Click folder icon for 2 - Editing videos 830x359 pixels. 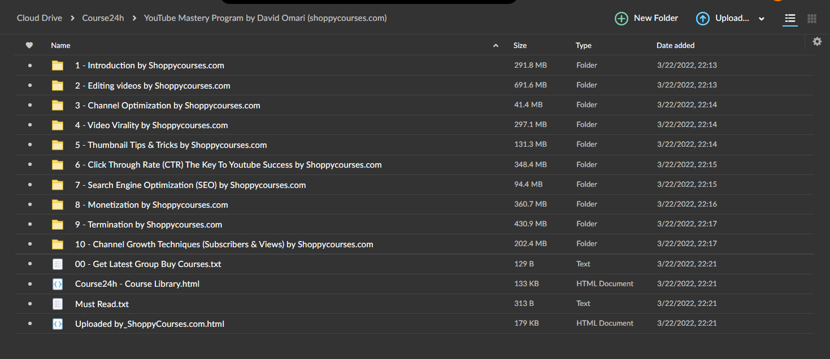coord(58,86)
